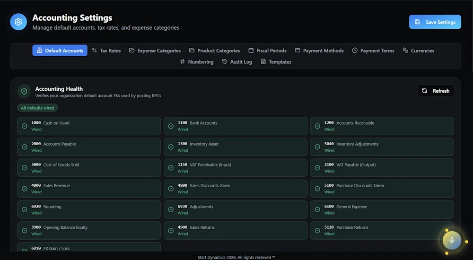The height and width of the screenshot is (260, 473).
Task: Click check icon on General Expense card
Action: (x=317, y=209)
